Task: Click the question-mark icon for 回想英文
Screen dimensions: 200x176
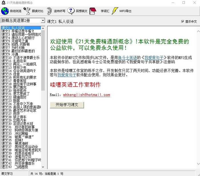Action: tap(71, 11)
